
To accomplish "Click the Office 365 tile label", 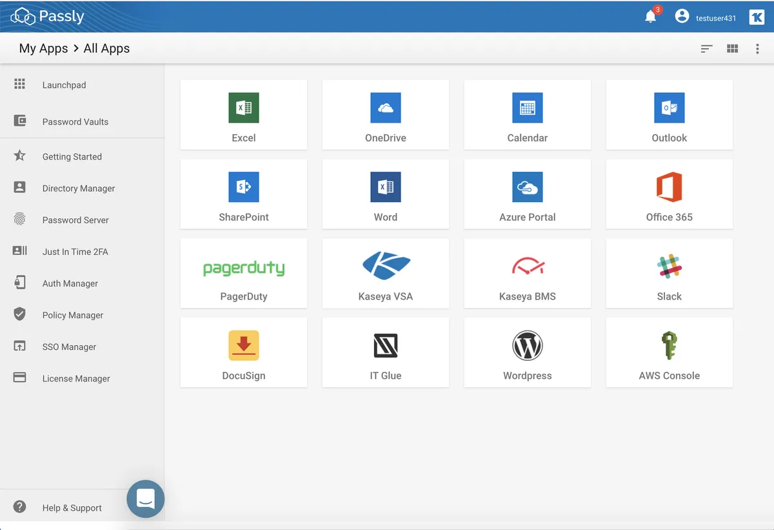I will (x=670, y=217).
